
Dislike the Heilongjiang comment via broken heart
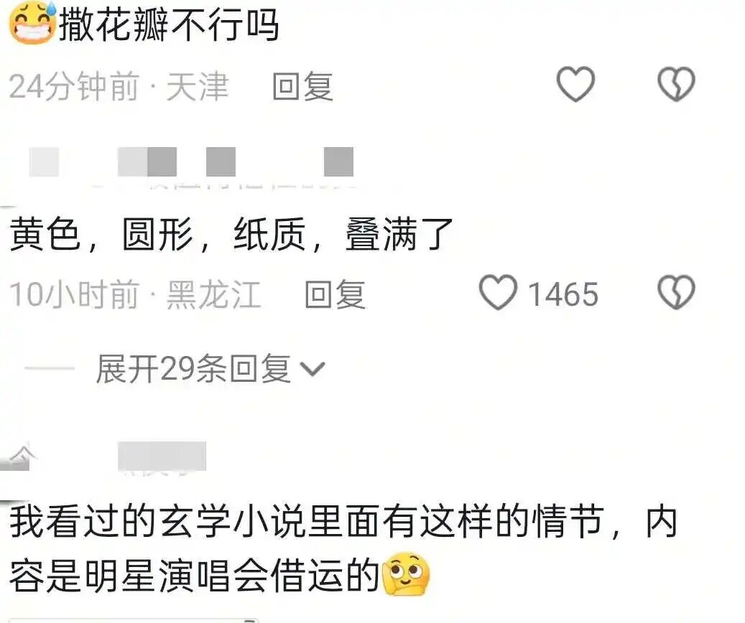point(676,292)
